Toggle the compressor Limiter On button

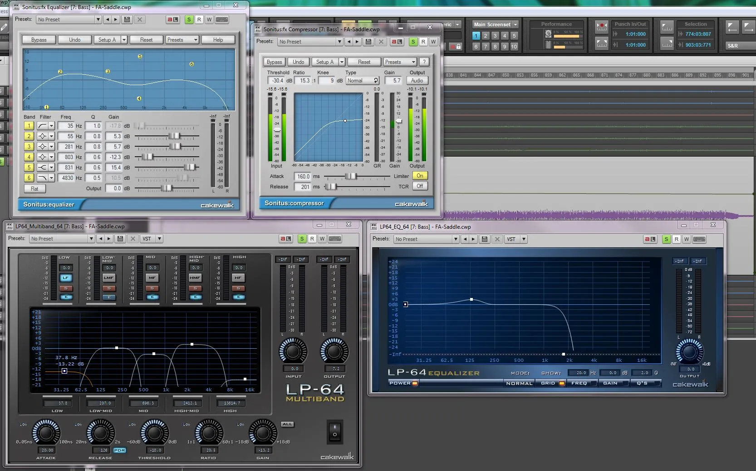[420, 176]
